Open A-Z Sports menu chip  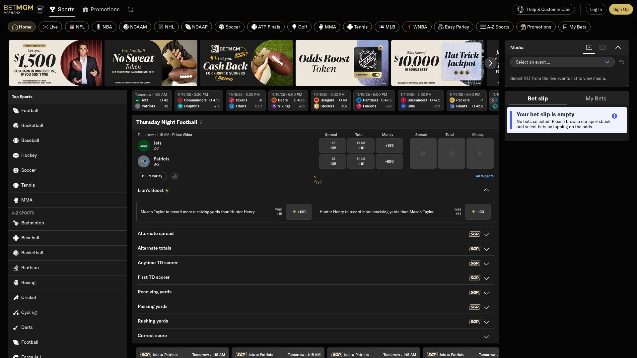click(495, 27)
